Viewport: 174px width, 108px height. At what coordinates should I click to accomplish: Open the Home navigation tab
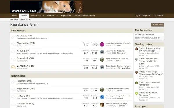(14, 16)
